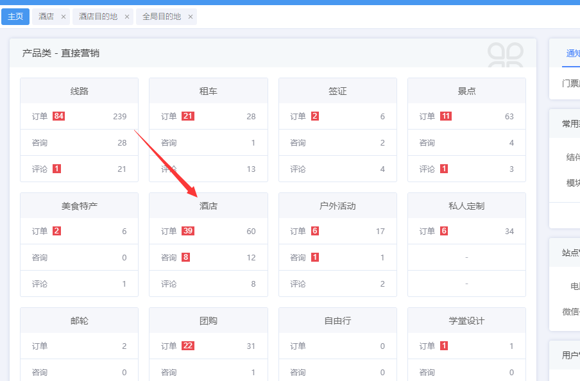580x381 pixels.
Task: Click the red 21 badge in 租车 orders
Action: click(x=188, y=116)
